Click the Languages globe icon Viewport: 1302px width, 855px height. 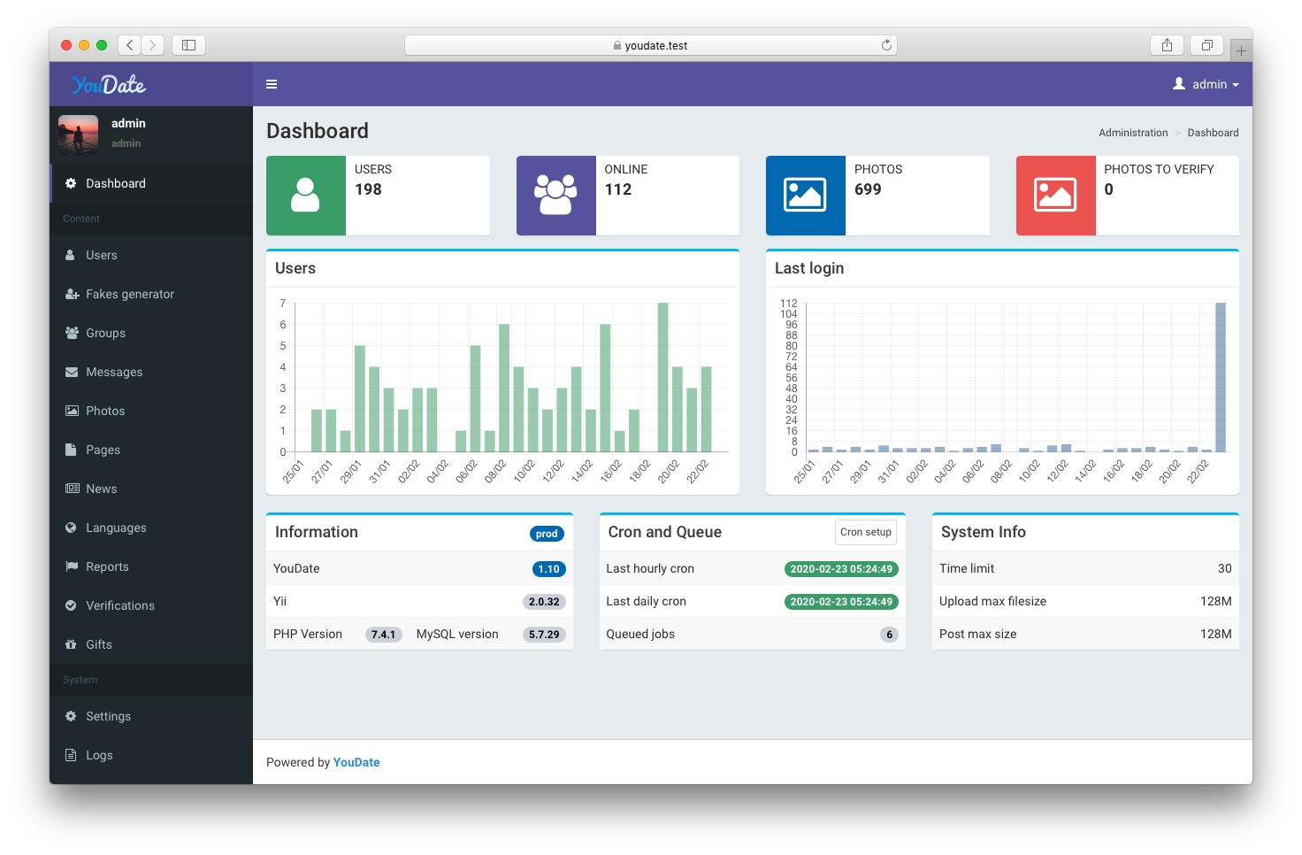[71, 528]
